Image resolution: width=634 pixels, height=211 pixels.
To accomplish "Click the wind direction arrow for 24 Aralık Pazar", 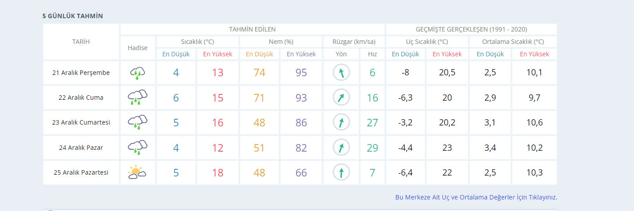I will [341, 148].
